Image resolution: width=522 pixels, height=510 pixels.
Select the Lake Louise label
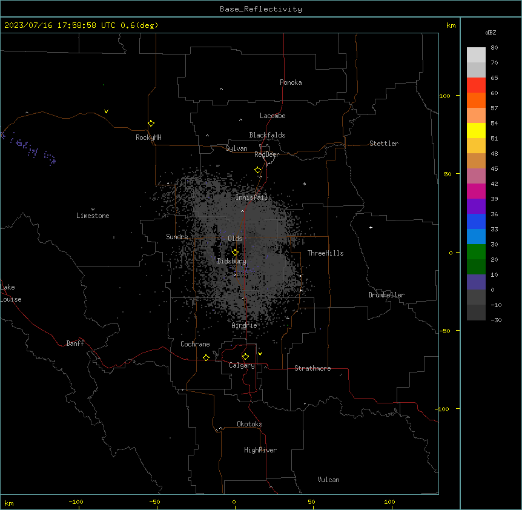pos(11,293)
